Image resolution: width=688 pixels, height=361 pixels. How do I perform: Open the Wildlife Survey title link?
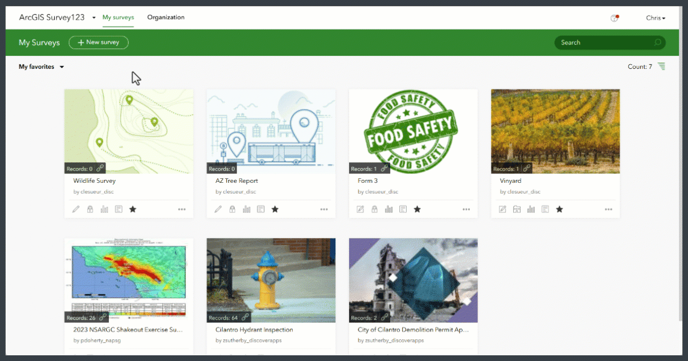[95, 181]
